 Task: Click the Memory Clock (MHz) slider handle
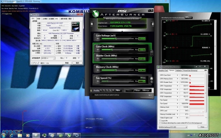click(x=116, y=70)
